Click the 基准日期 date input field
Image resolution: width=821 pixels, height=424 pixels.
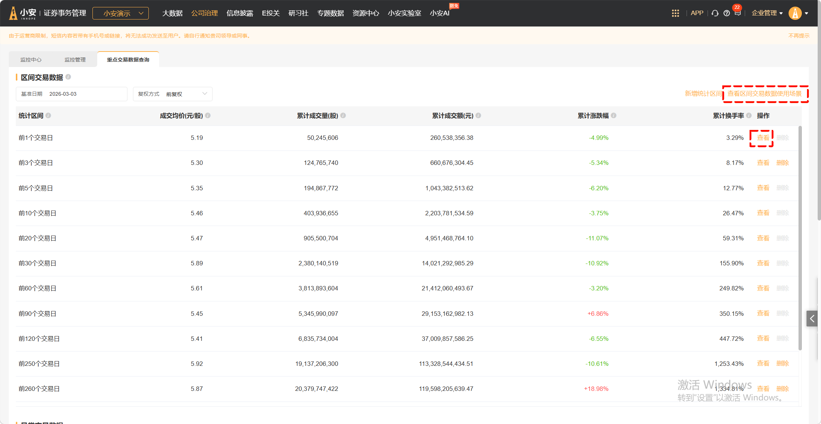coord(72,94)
